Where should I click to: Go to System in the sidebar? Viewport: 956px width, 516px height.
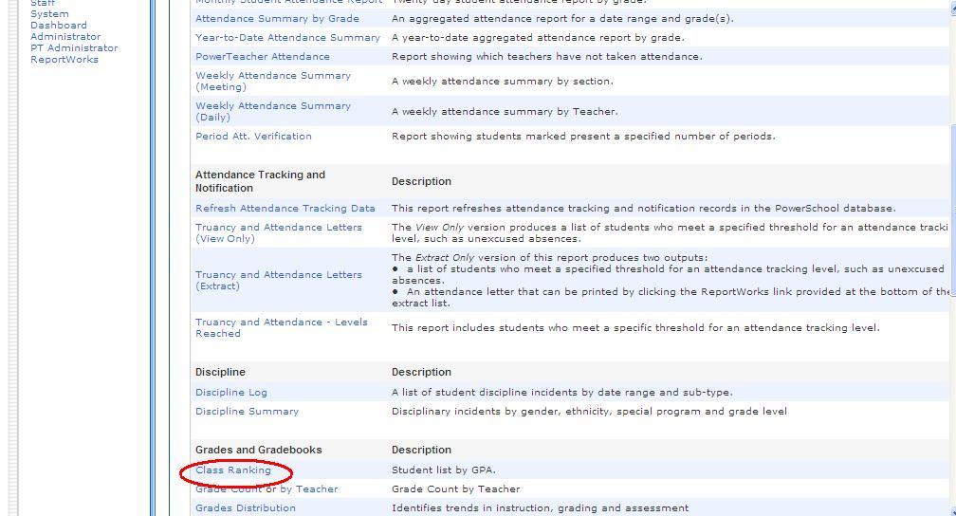[49, 14]
